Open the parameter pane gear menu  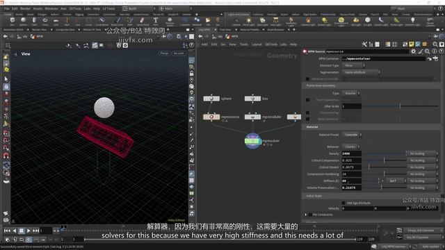[x=413, y=51]
